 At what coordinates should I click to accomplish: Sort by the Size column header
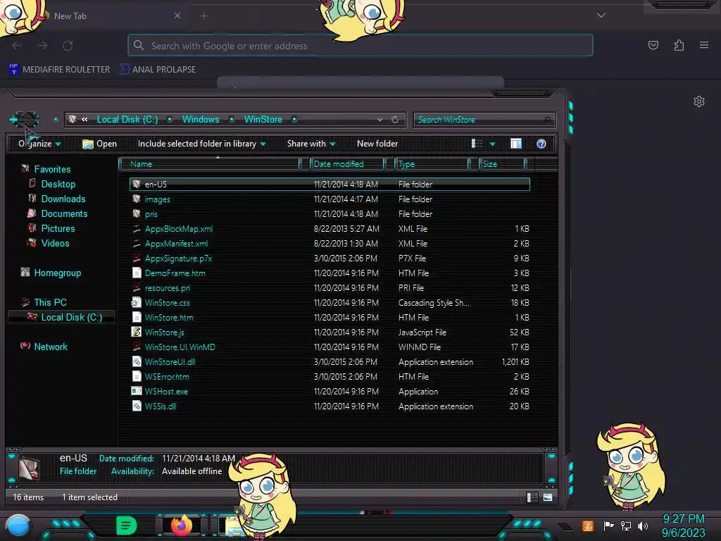[501, 163]
